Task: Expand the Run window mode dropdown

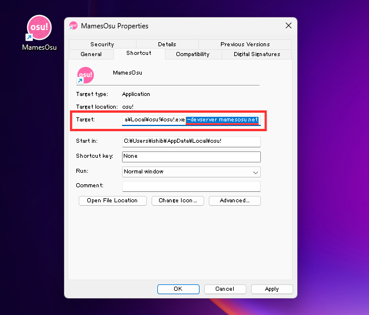Action: coord(191,172)
